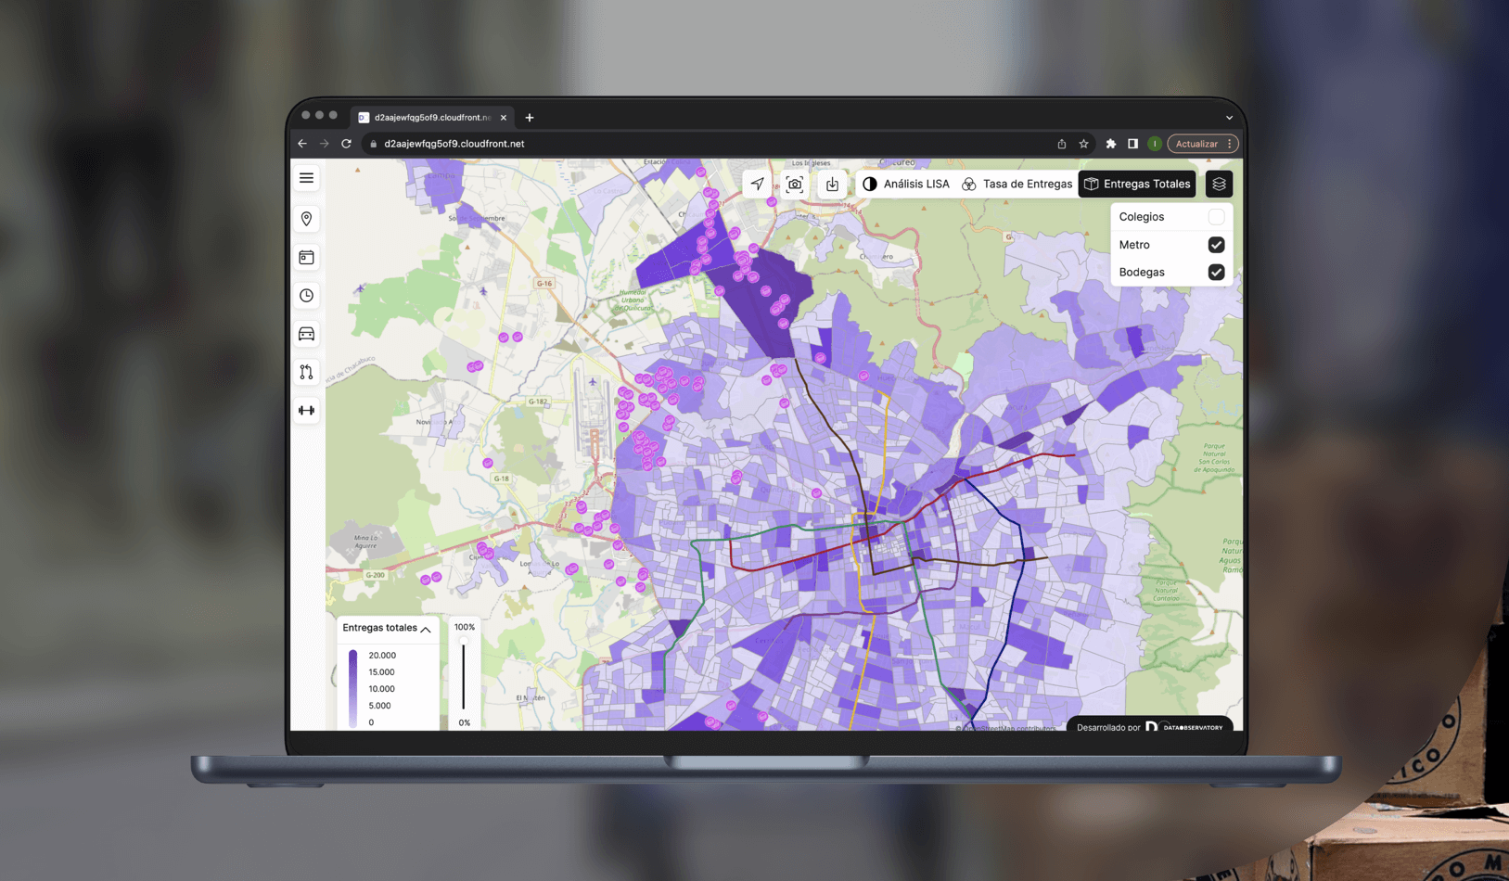
Task: Switch to Análisis LISA view
Action: (x=906, y=185)
